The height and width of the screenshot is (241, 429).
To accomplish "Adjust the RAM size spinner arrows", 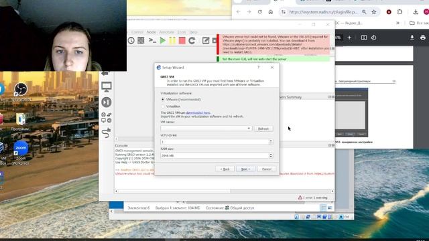I will pos(271,155).
